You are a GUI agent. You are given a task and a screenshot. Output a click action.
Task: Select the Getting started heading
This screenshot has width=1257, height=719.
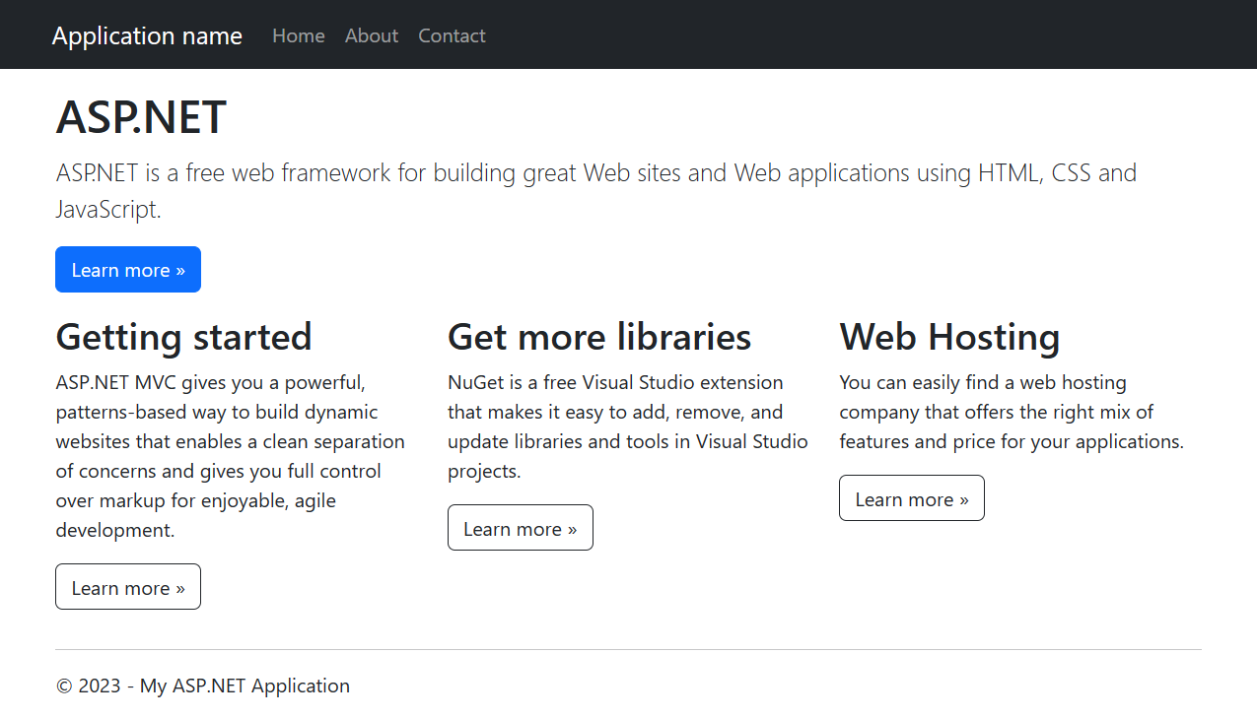tap(183, 337)
